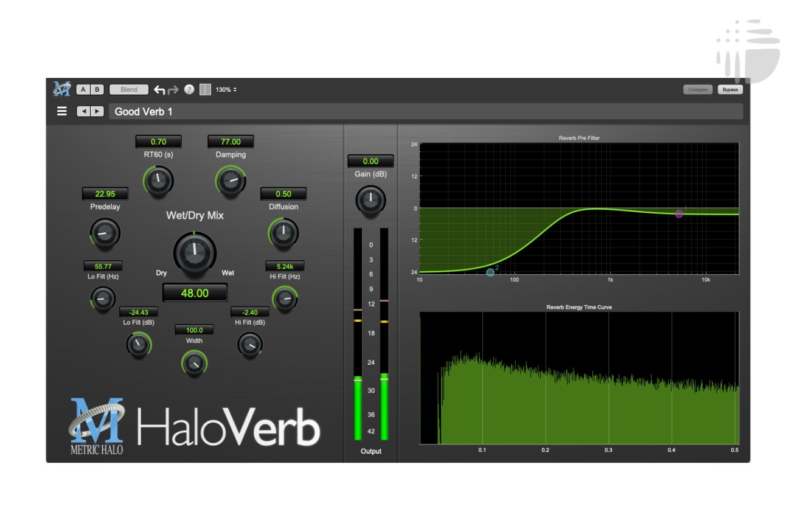Click the Metric Halo logo at bottom left
The width and height of the screenshot is (803, 515).
97,426
